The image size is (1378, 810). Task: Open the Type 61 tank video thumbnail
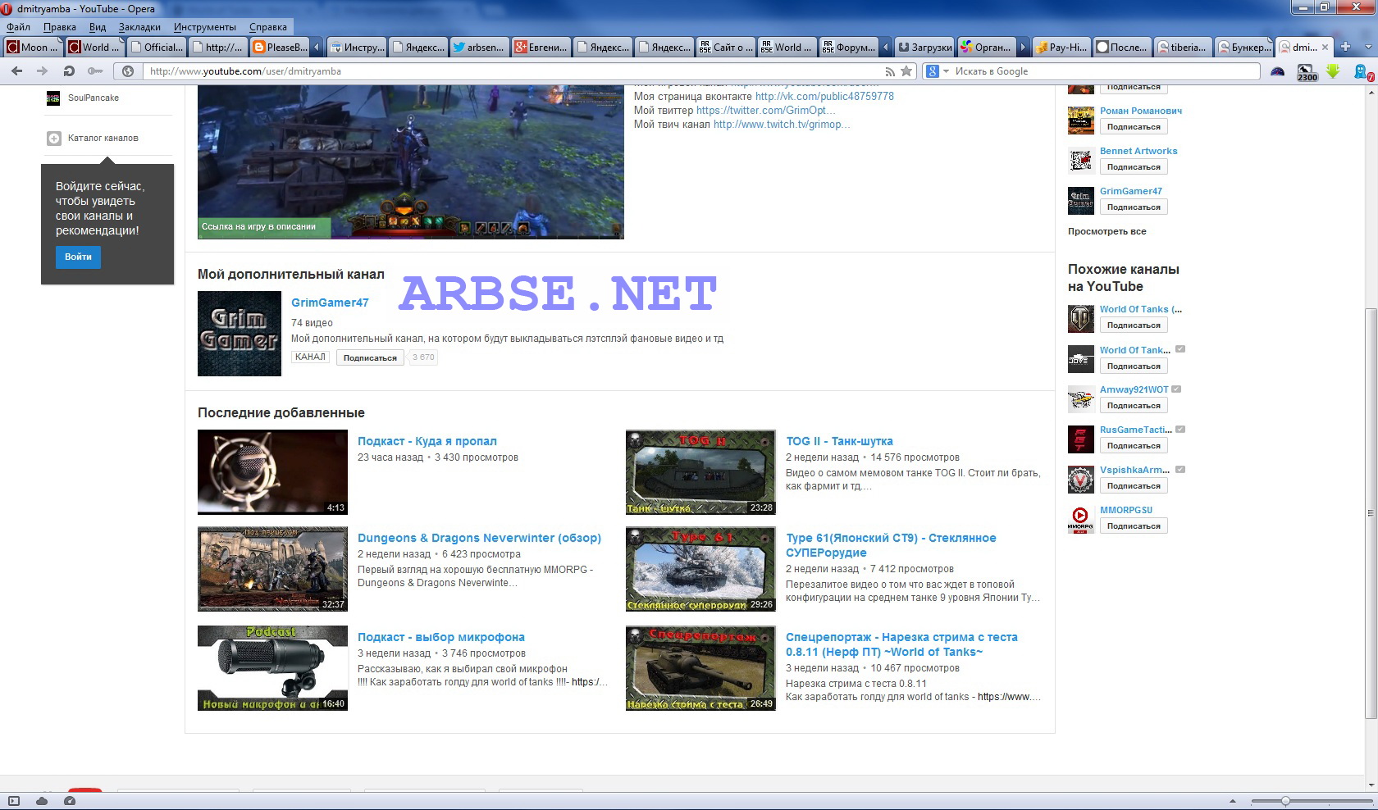click(x=700, y=569)
